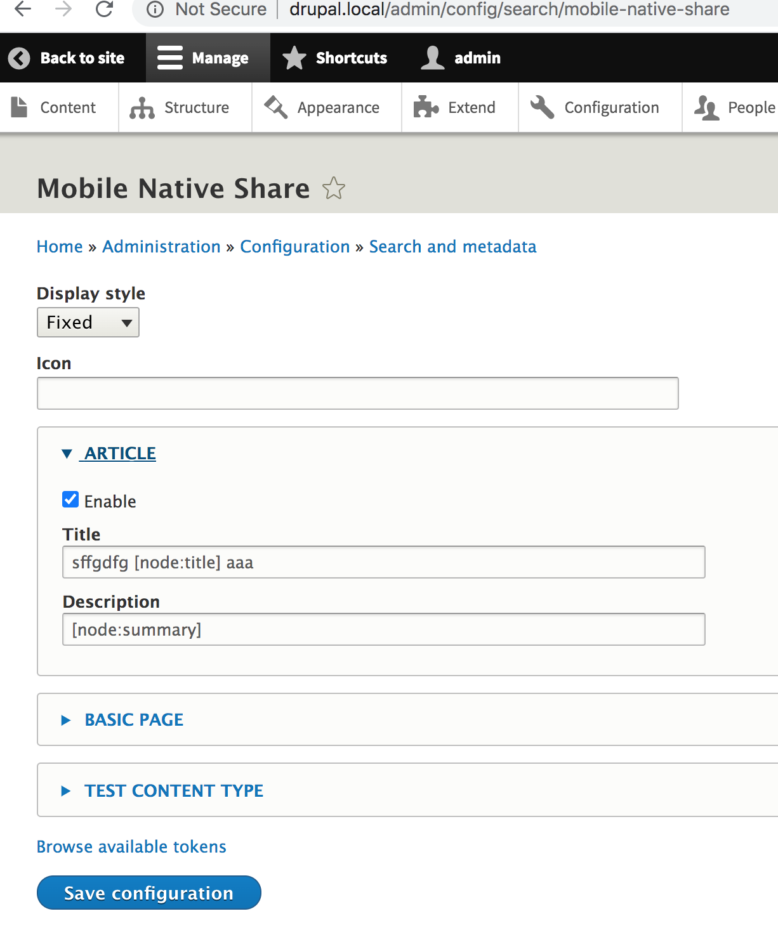
Task: Click the Configuration wrench icon
Action: [542, 107]
